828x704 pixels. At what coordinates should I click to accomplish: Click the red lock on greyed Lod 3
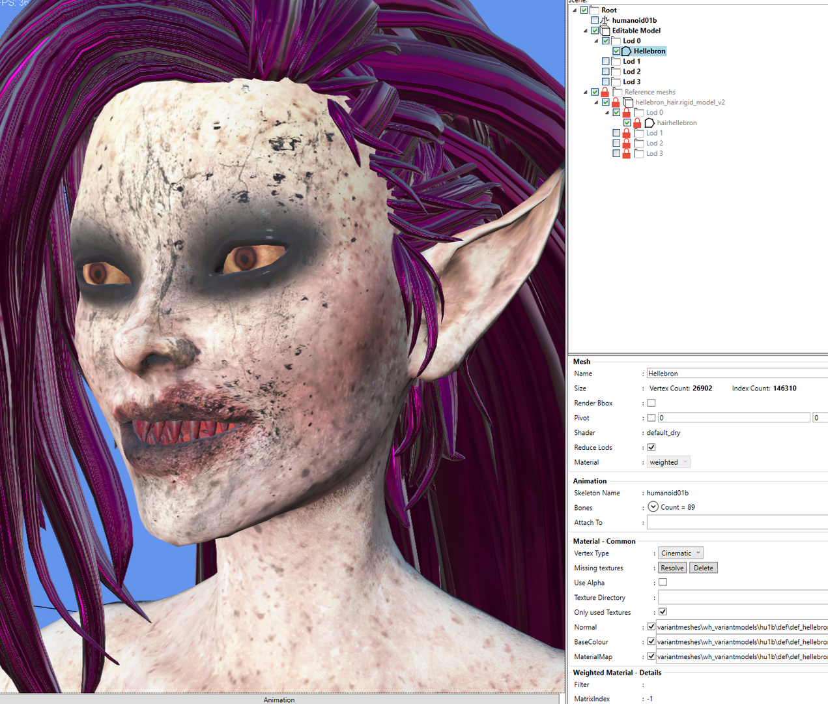627,154
